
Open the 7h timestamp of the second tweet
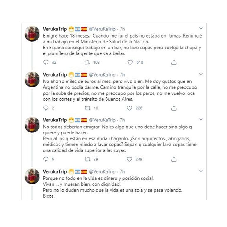[x=122, y=75]
